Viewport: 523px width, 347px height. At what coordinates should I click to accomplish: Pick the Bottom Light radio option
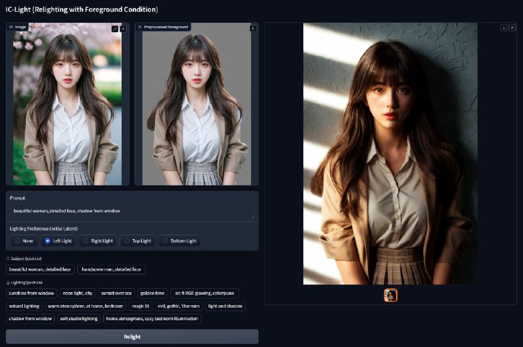[179, 240]
